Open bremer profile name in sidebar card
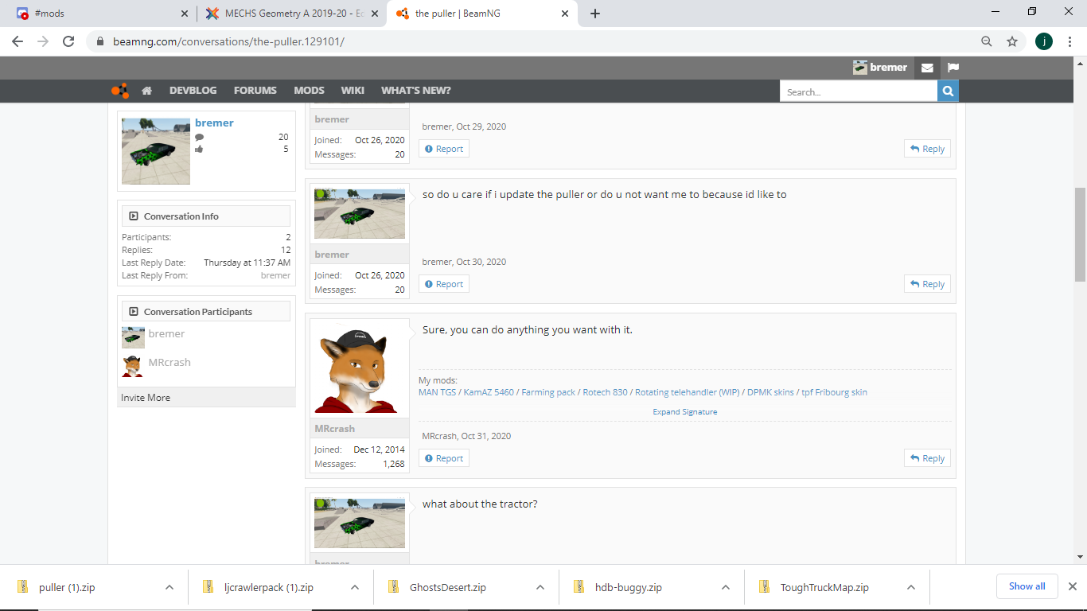 [214, 123]
